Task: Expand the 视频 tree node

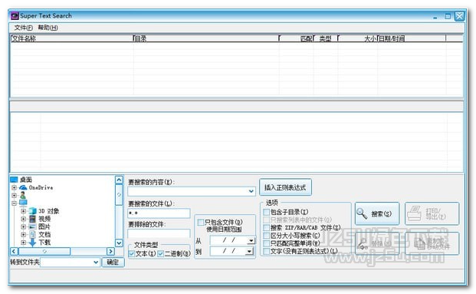Action: click(23, 219)
